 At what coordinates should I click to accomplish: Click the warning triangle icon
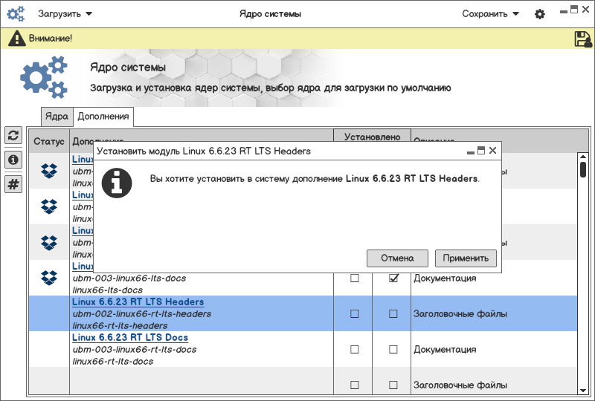pos(16,39)
